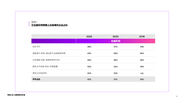Click the 成本节约 row label

point(36,47)
